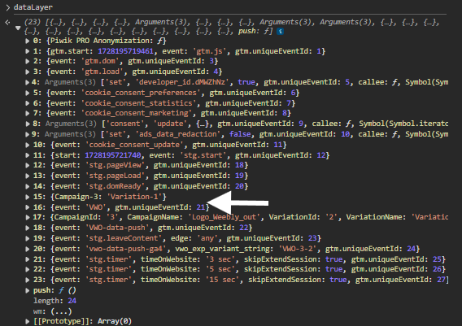
Task: Collapse the top-level dataLayer array
Action: pyautogui.click(x=18, y=28)
